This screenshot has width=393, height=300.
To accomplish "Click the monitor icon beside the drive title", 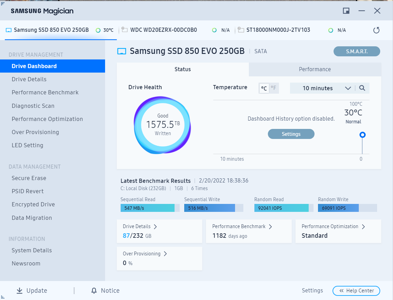I will pos(122,51).
